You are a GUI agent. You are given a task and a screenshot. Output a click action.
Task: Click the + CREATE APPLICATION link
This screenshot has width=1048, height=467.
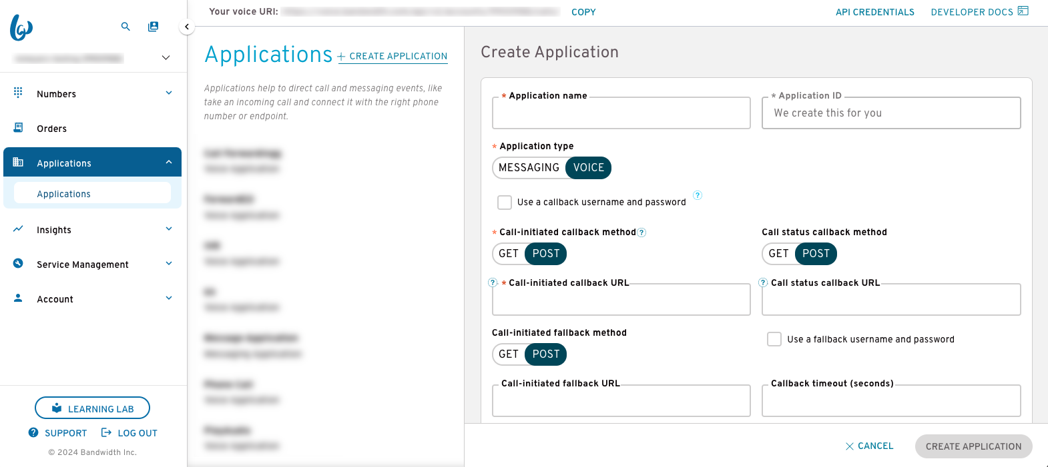pos(392,57)
